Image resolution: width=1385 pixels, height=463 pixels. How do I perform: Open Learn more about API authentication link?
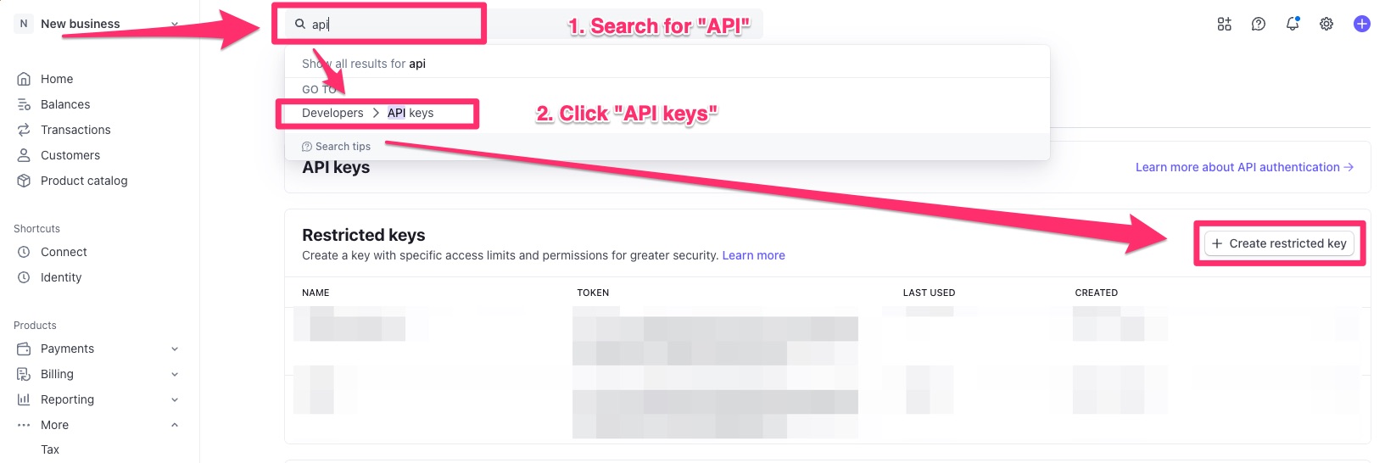[x=1243, y=167]
